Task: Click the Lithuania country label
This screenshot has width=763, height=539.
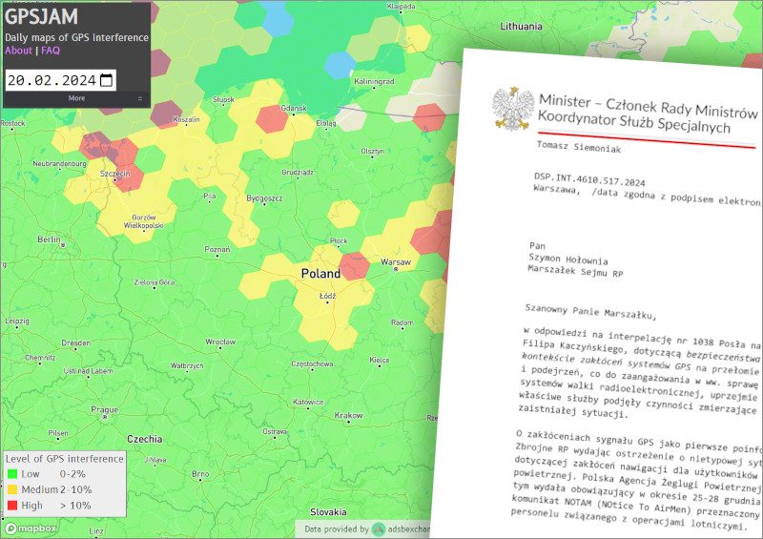Action: (521, 27)
